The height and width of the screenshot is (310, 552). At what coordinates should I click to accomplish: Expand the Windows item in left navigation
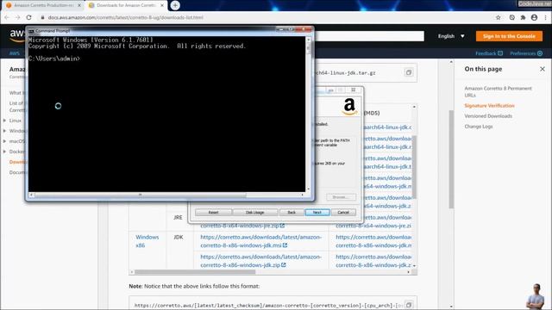[x=4, y=131]
